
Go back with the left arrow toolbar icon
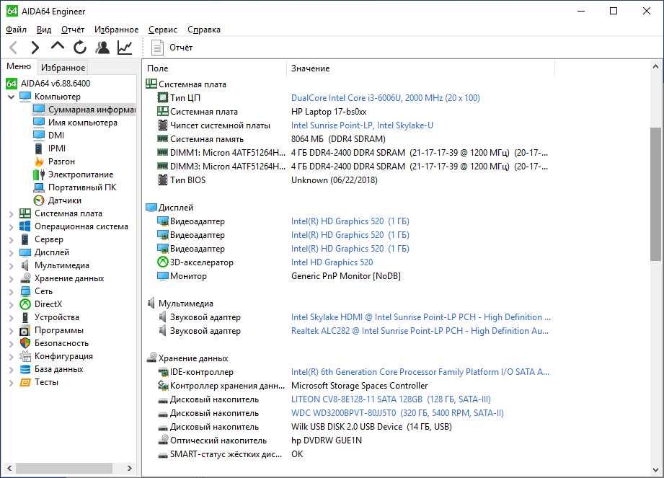(14, 48)
